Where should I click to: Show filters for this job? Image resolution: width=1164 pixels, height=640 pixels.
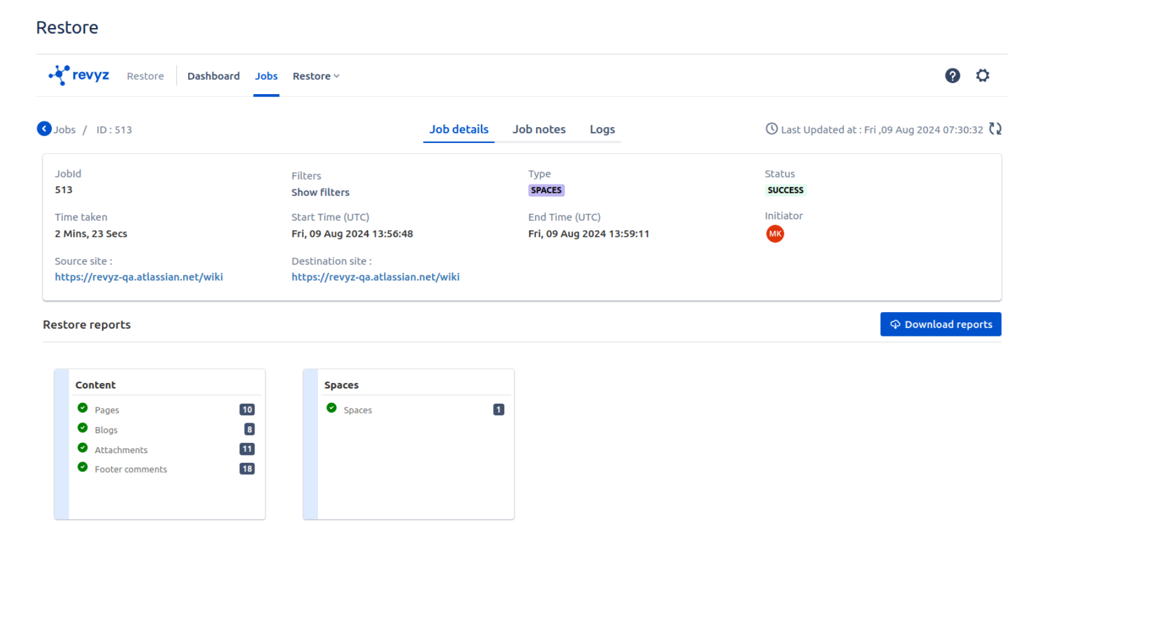[x=320, y=192]
